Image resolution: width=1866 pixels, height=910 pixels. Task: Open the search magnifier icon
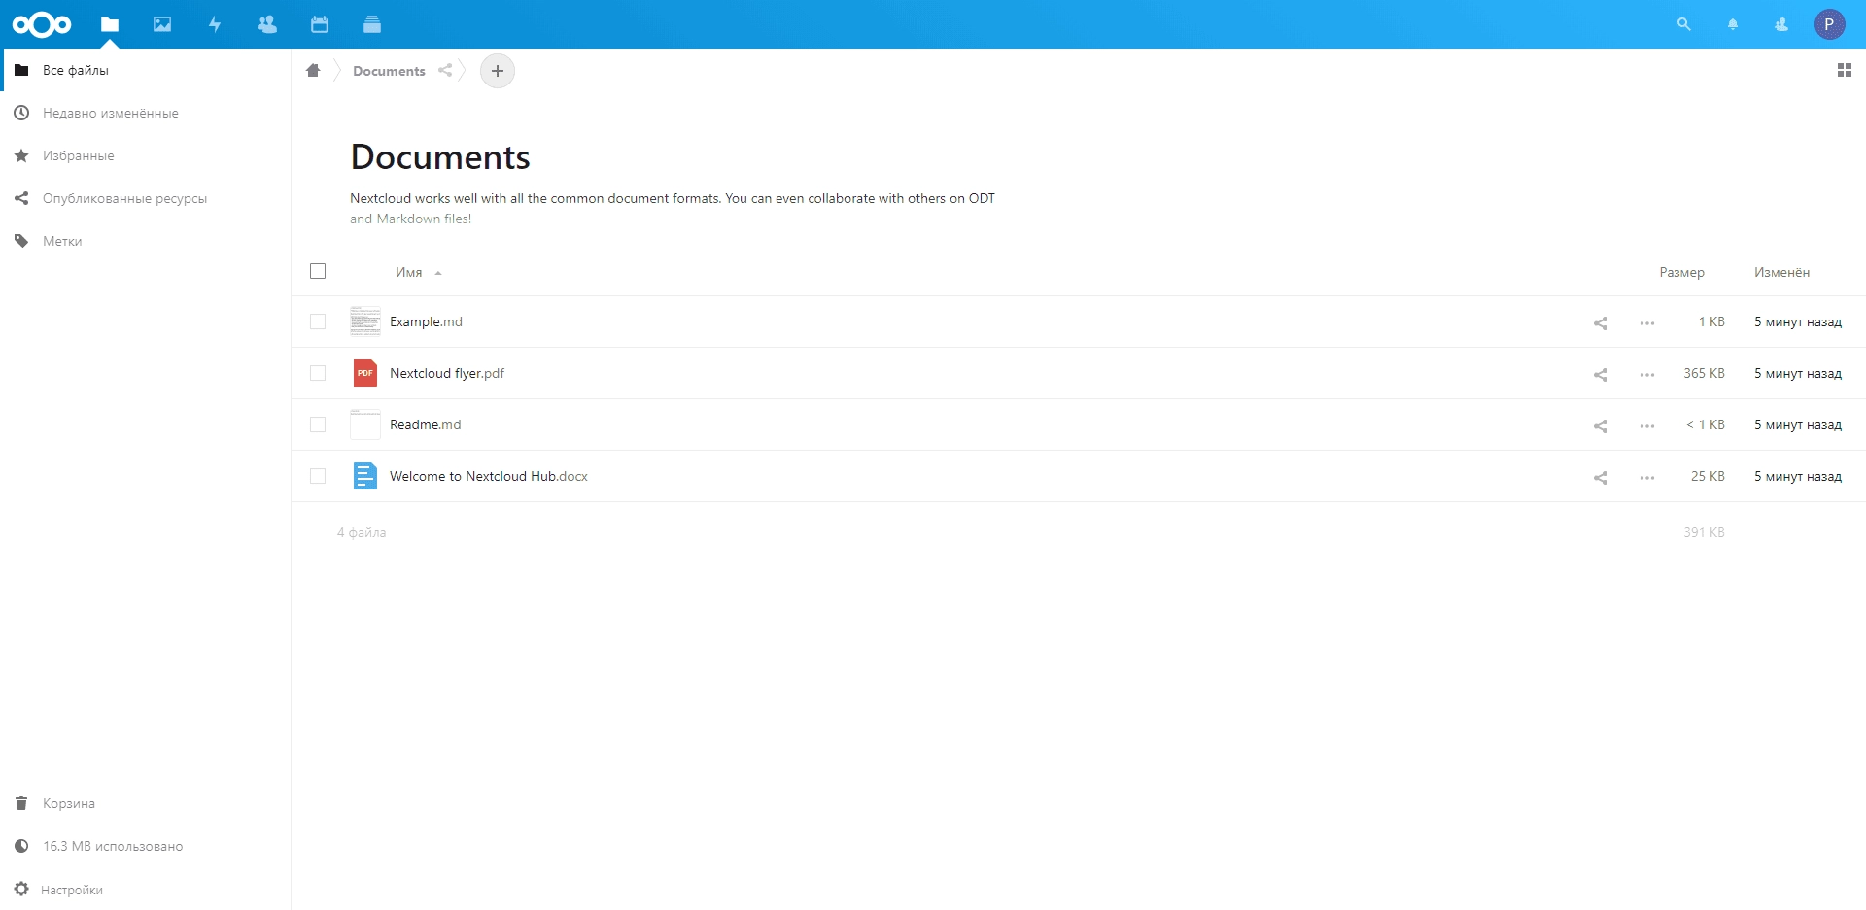1684,24
